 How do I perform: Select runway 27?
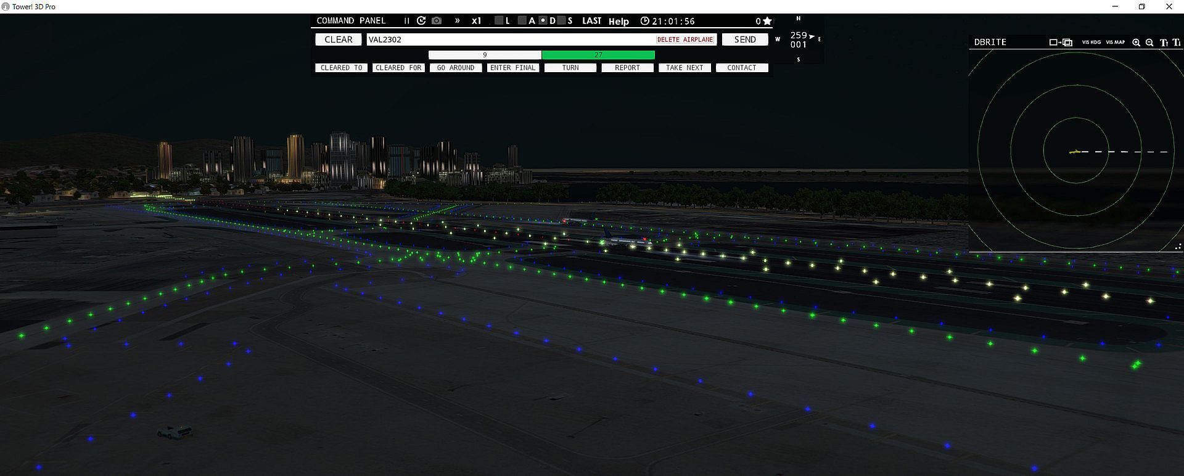click(598, 55)
